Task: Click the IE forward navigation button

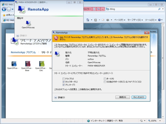Action: tap(9, 9)
